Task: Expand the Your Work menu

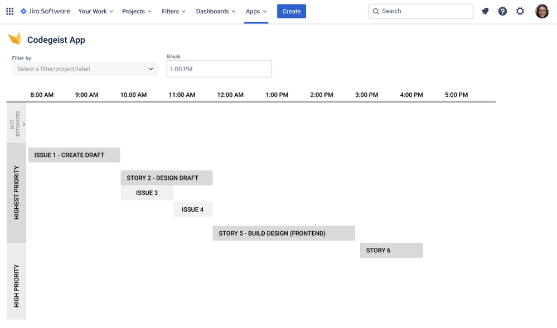Action: pyautogui.click(x=95, y=11)
